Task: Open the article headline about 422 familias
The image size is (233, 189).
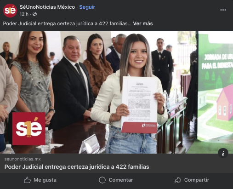Action: click(77, 167)
